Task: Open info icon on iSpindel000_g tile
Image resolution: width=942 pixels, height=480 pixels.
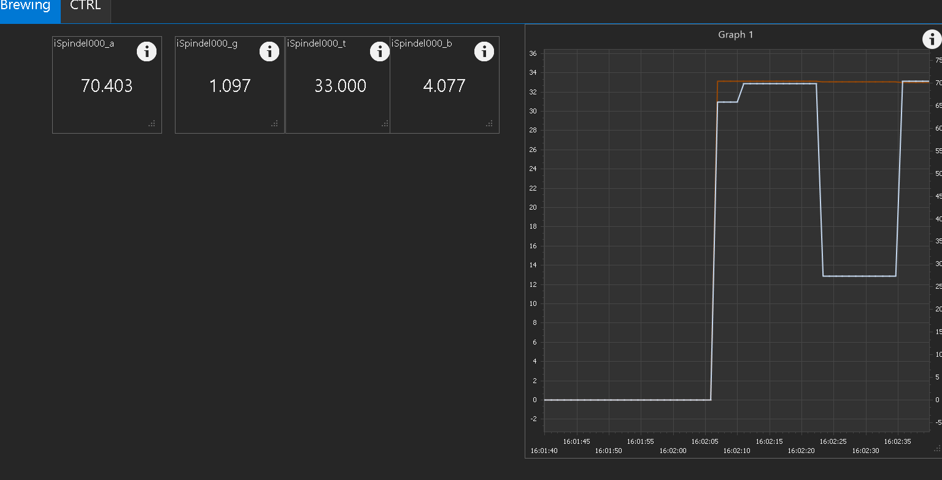Action: (x=269, y=51)
